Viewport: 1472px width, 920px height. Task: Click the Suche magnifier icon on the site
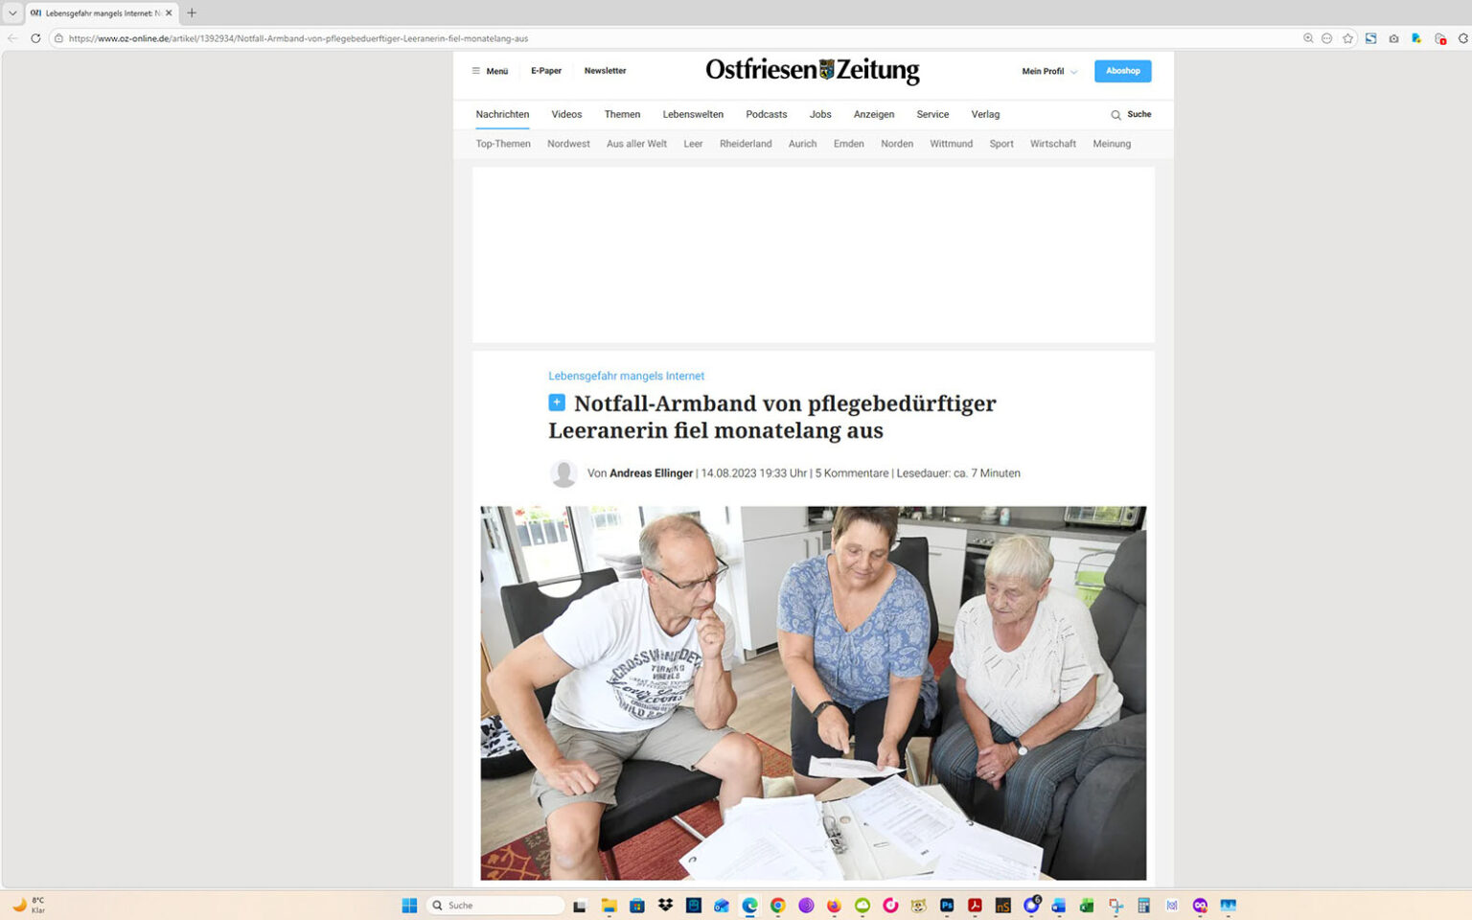(1114, 114)
